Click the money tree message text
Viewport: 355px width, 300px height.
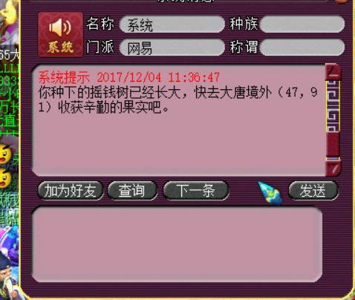(x=177, y=100)
